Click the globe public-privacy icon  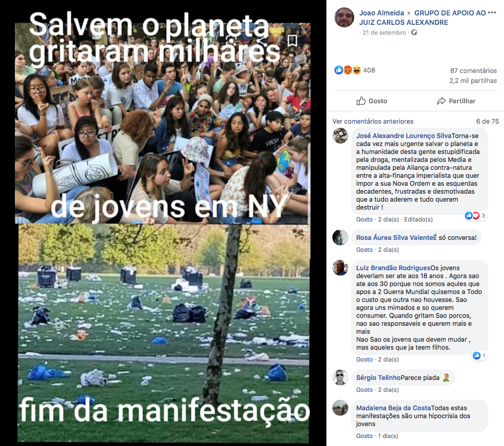(414, 32)
